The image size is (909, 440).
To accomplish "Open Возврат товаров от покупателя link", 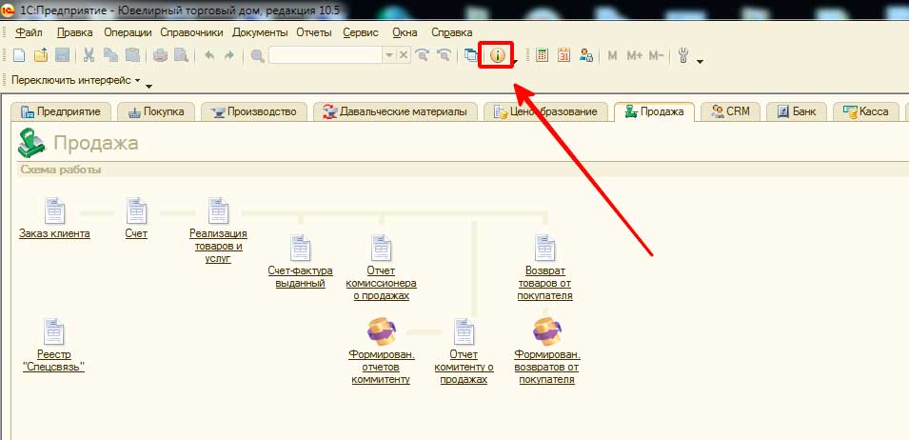I will (545, 283).
